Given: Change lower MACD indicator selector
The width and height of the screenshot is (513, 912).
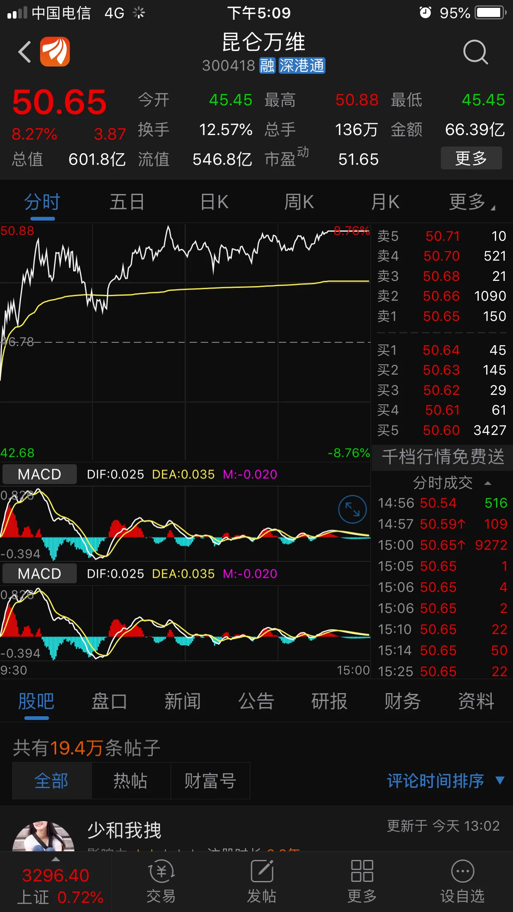Looking at the screenshot, I should click(40, 574).
